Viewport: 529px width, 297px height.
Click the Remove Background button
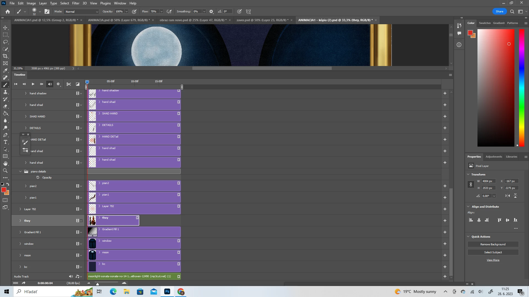click(493, 244)
